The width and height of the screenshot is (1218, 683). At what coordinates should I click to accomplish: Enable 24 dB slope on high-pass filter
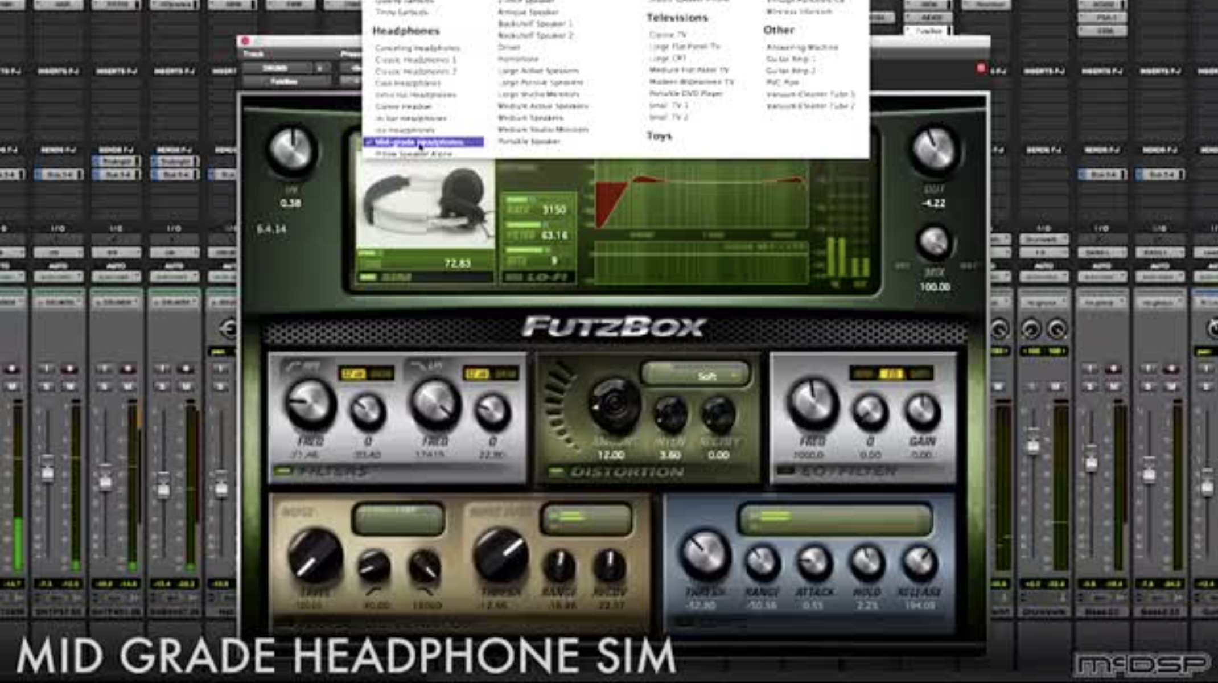[x=381, y=374]
